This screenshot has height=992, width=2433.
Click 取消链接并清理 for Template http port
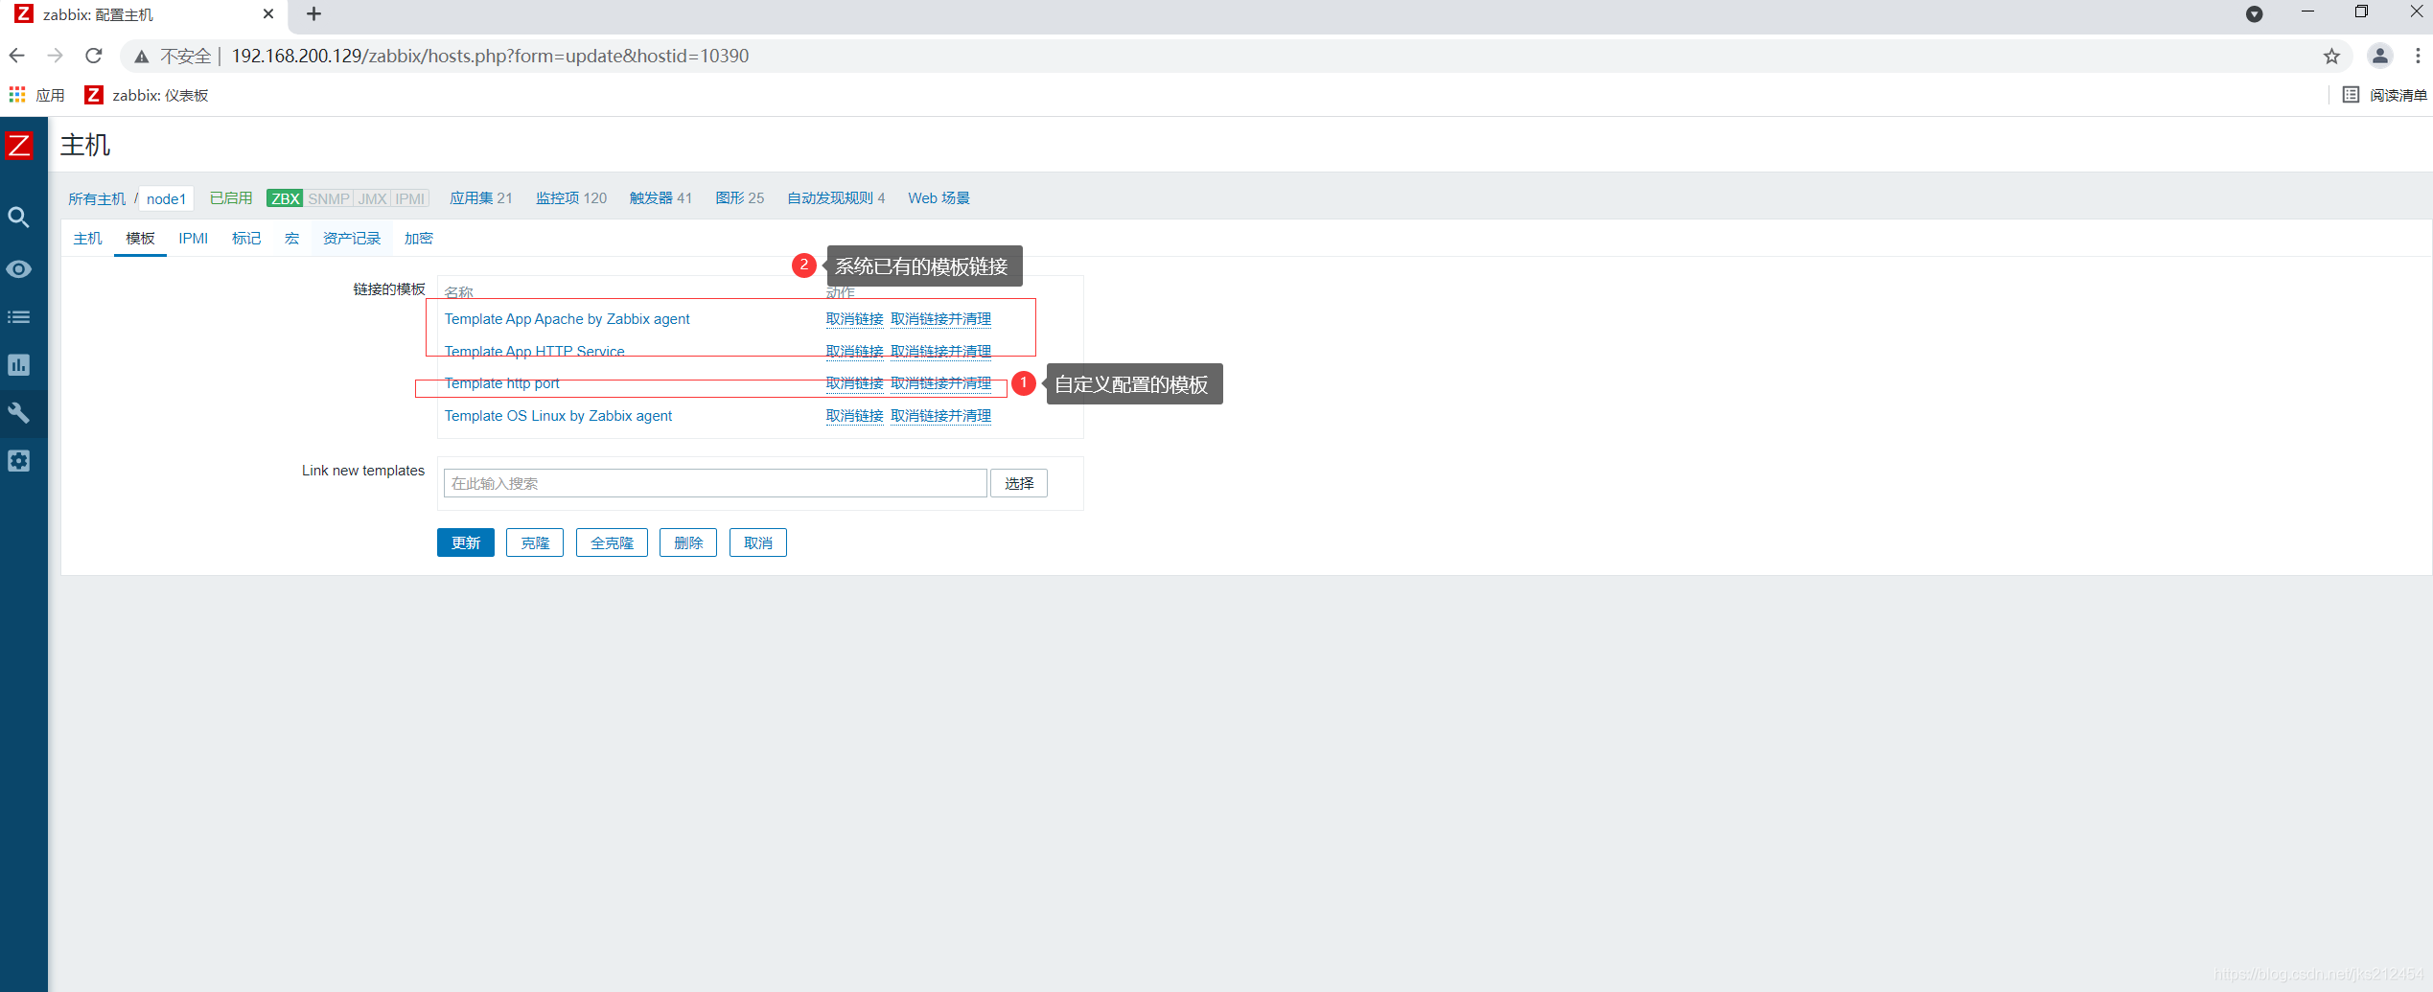[941, 383]
